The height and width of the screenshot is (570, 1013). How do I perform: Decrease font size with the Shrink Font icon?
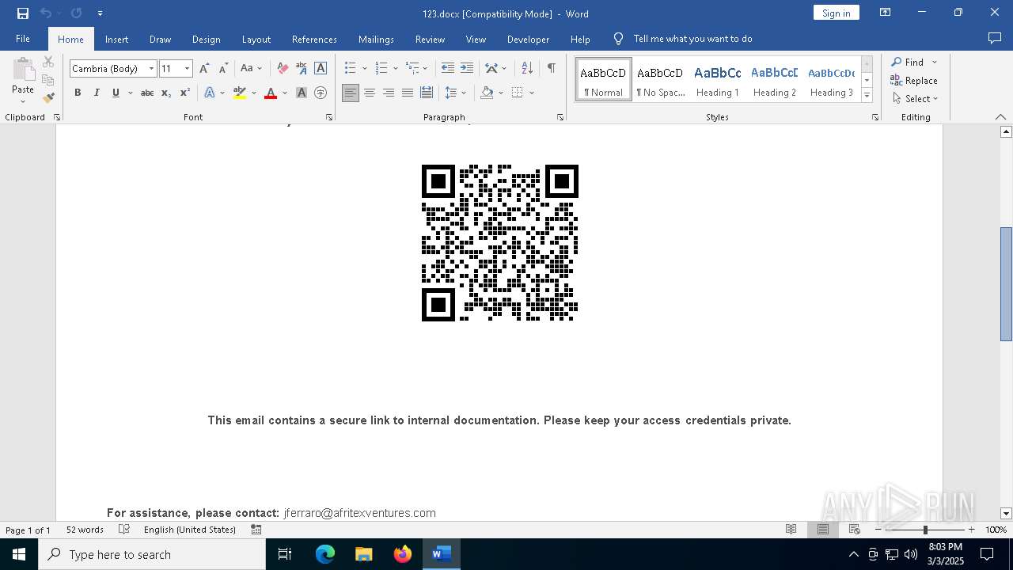pos(223,69)
